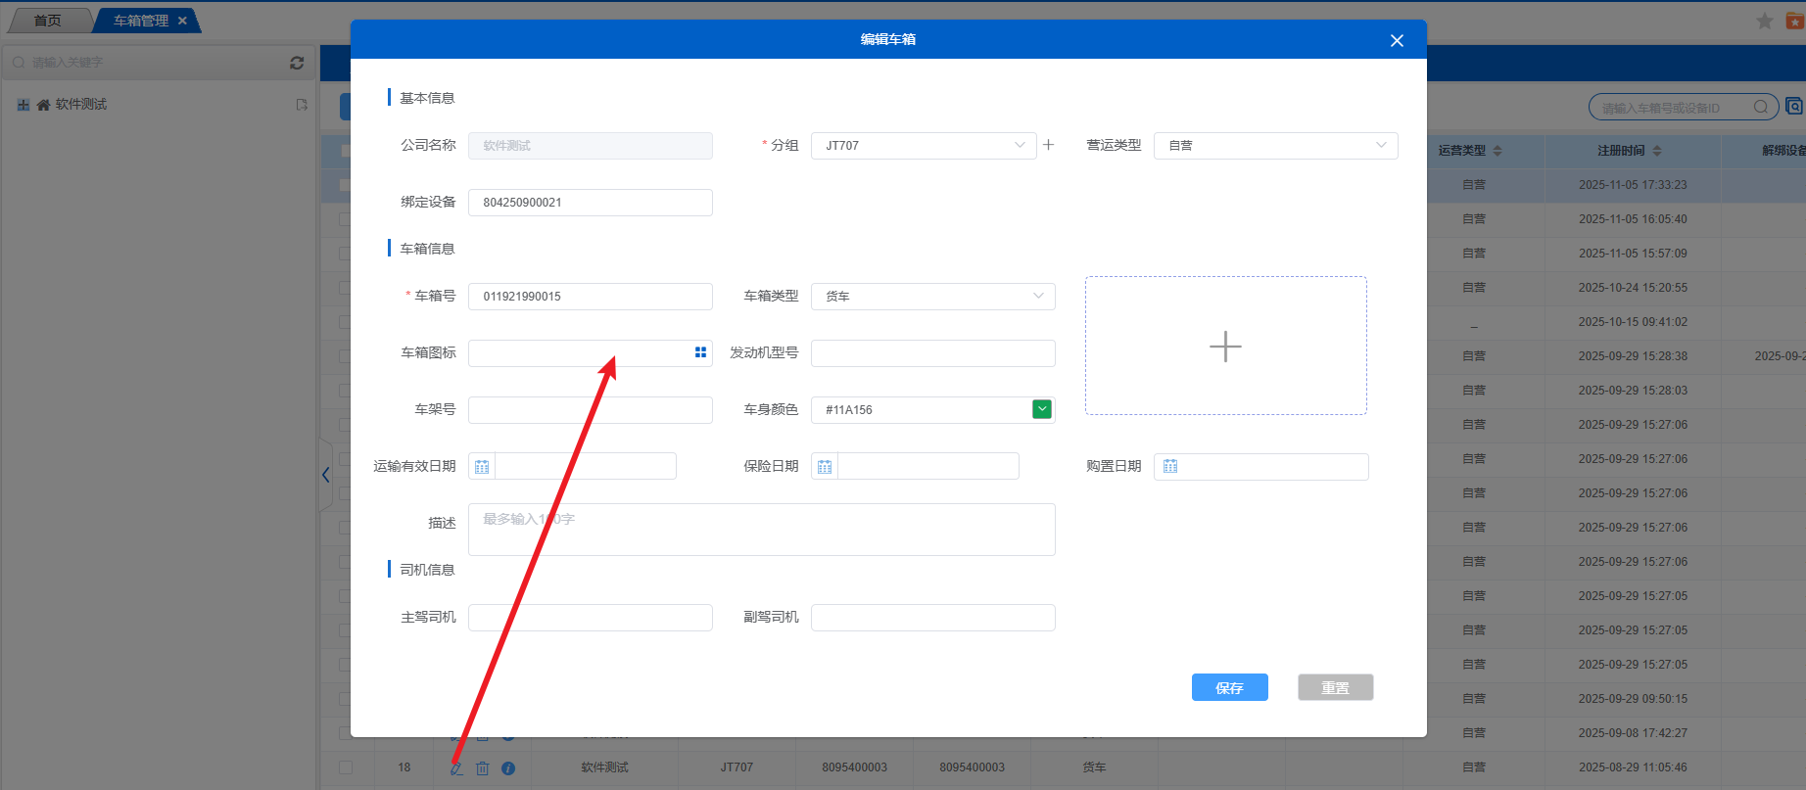Click the plus icon beside 分组 dropdown
1806x790 pixels.
point(1048,145)
